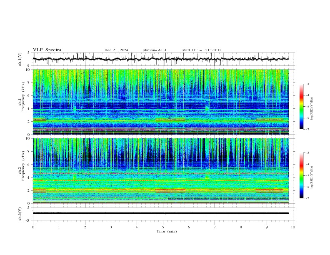330x255 pixels.
Task: Click the ch.1 colorbar "log(PSD)(V²/Hz)" label
Action: [x=312, y=109]
